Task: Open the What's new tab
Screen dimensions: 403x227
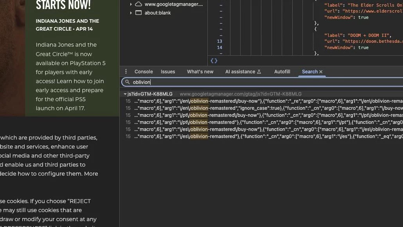Action: coord(200,72)
